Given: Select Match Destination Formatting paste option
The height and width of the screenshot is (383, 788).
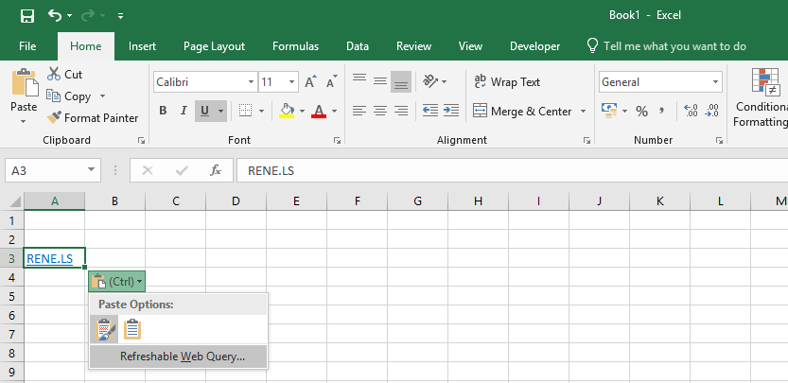Looking at the screenshot, I should point(133,328).
